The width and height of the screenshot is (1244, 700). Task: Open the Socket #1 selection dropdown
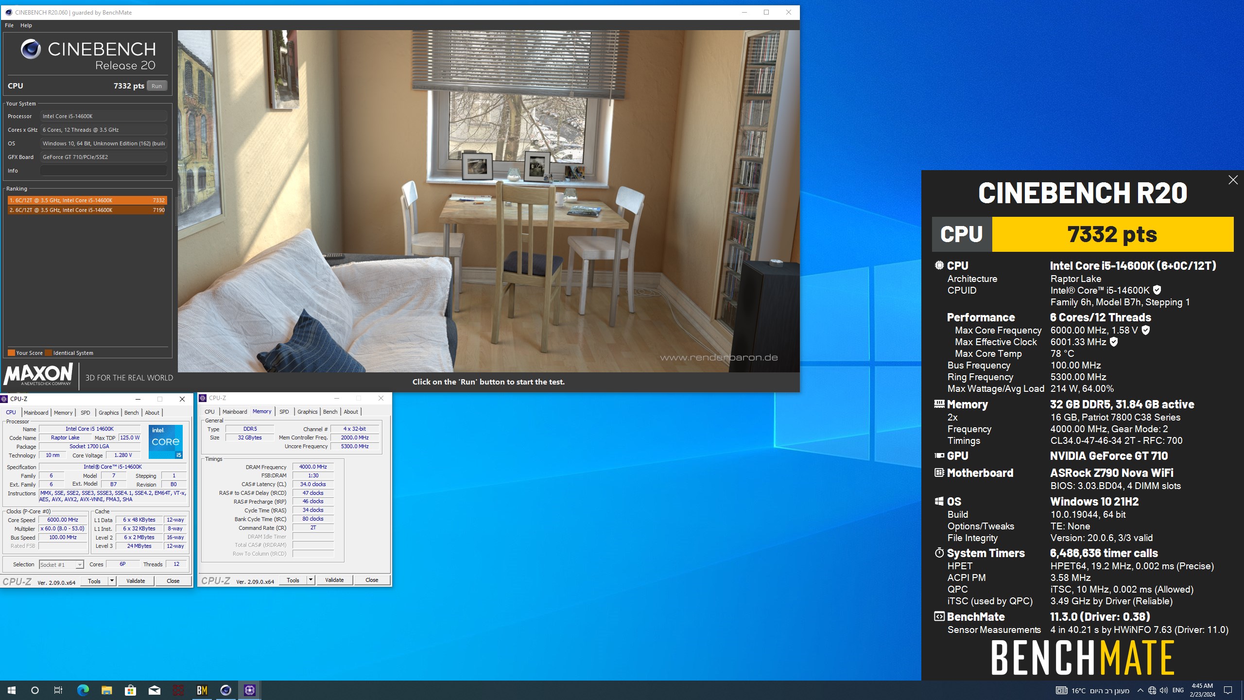coord(61,564)
